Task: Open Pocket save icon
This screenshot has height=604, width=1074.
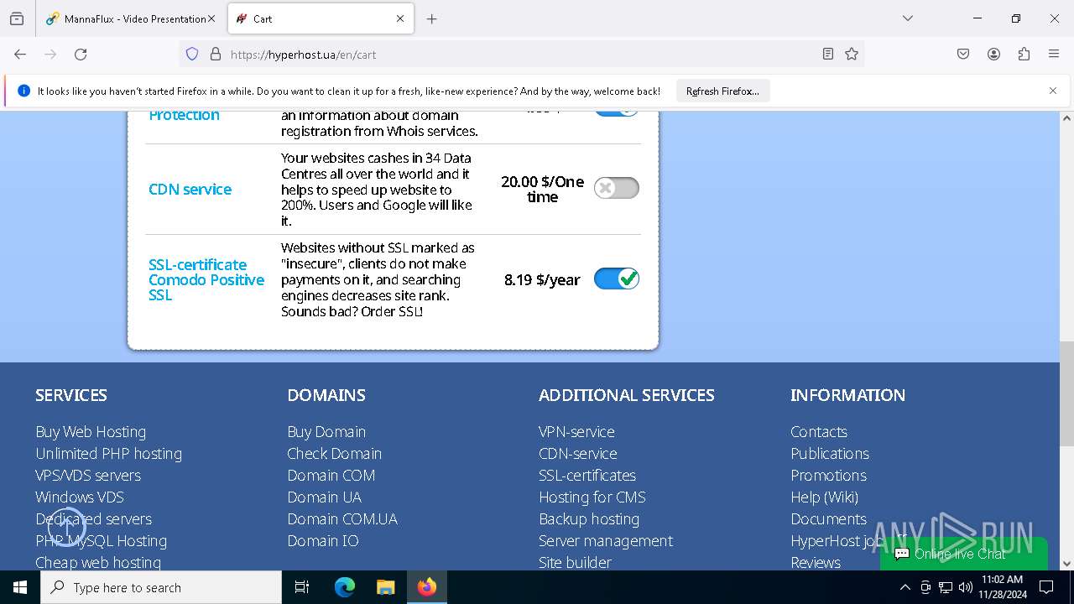Action: [963, 55]
